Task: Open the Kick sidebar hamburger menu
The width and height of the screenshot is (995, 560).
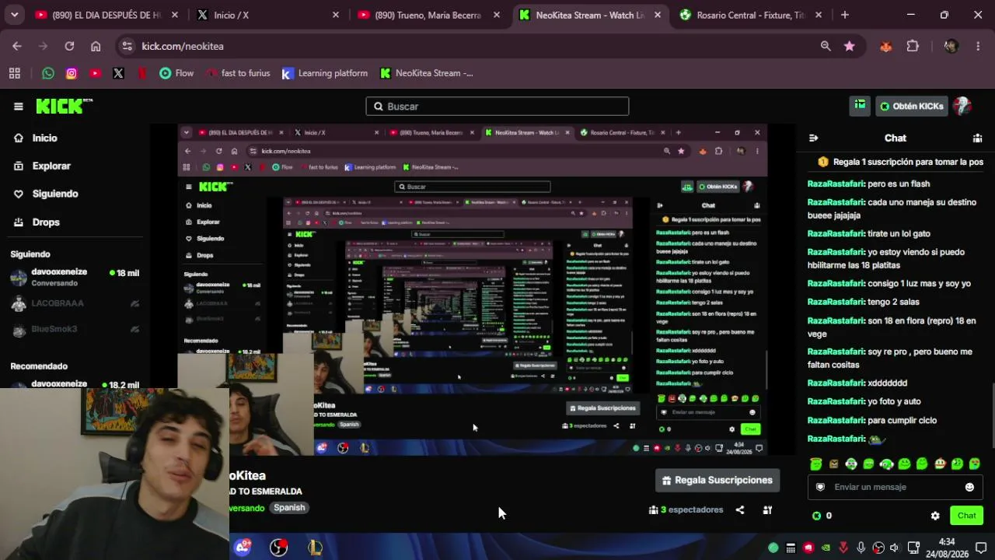Action: coord(19,107)
